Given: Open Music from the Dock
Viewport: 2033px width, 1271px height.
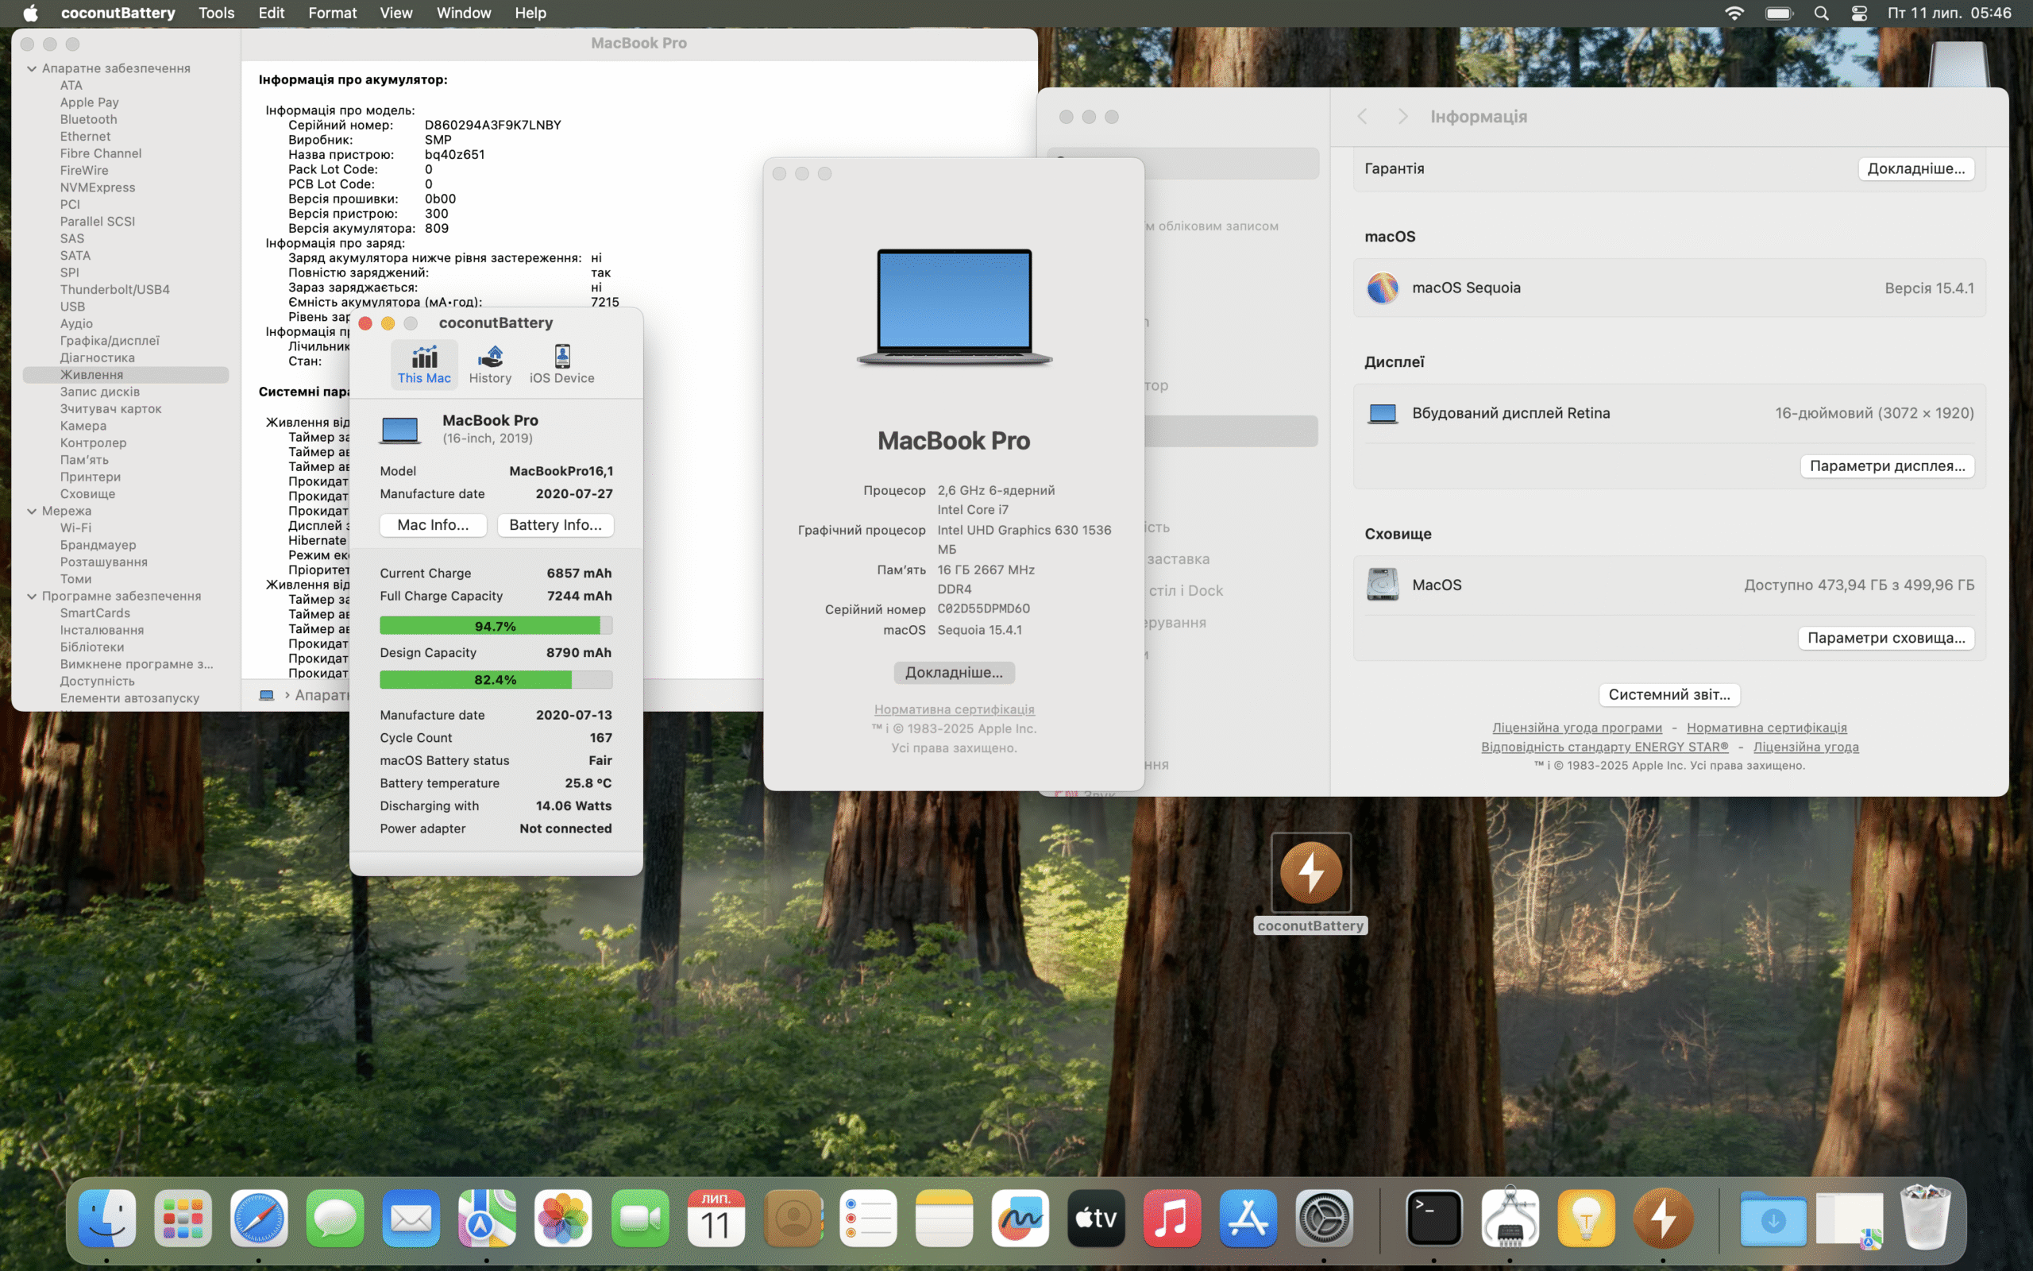Looking at the screenshot, I should tap(1172, 1218).
